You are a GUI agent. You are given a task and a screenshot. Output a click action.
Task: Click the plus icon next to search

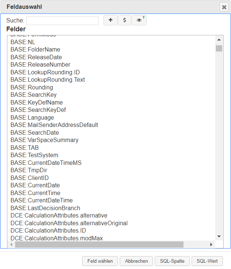click(110, 20)
